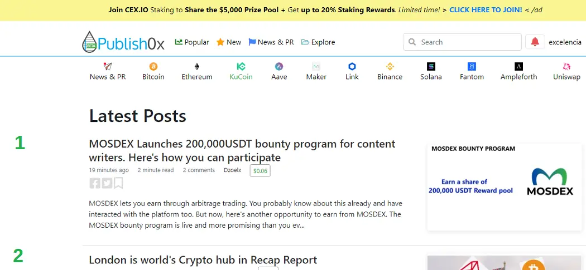Screen dimensions: 586x270
Task: Open the MOSDEX bounty program thumbnail
Action: click(x=505, y=186)
